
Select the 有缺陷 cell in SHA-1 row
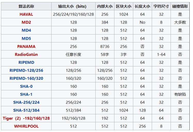(180, 94)
